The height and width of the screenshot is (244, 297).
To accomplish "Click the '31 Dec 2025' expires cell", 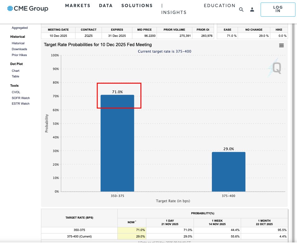I will [x=117, y=36].
